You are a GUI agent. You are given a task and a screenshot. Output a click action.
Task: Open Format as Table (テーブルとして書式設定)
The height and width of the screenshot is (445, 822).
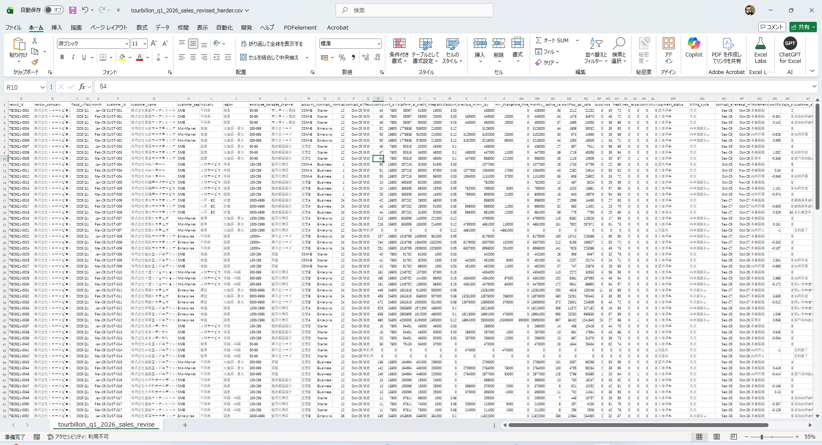point(426,51)
